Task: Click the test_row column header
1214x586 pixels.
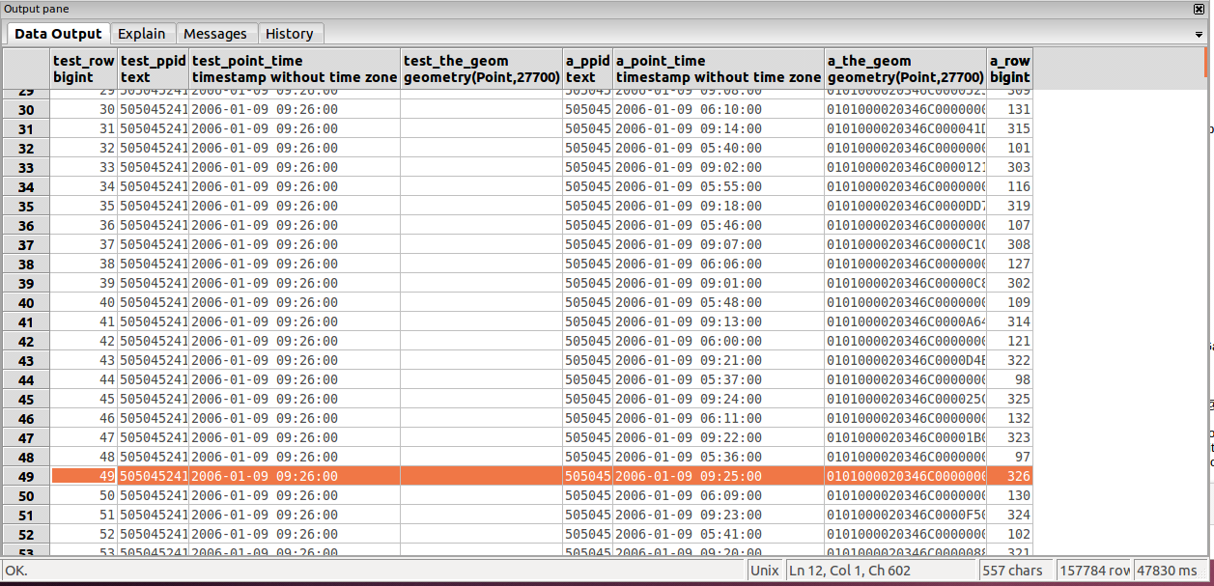Action: [x=84, y=69]
